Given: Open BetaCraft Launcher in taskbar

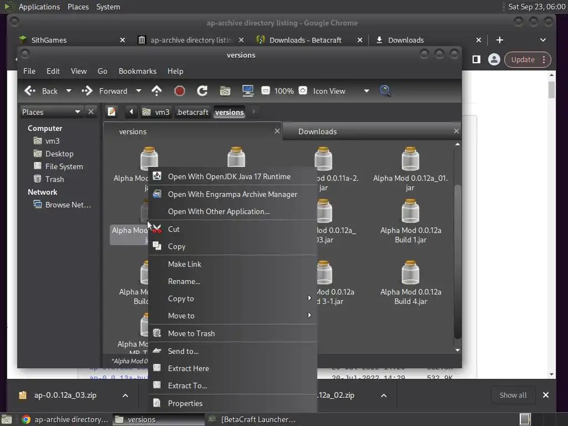Looking at the screenshot, I should pos(253,419).
